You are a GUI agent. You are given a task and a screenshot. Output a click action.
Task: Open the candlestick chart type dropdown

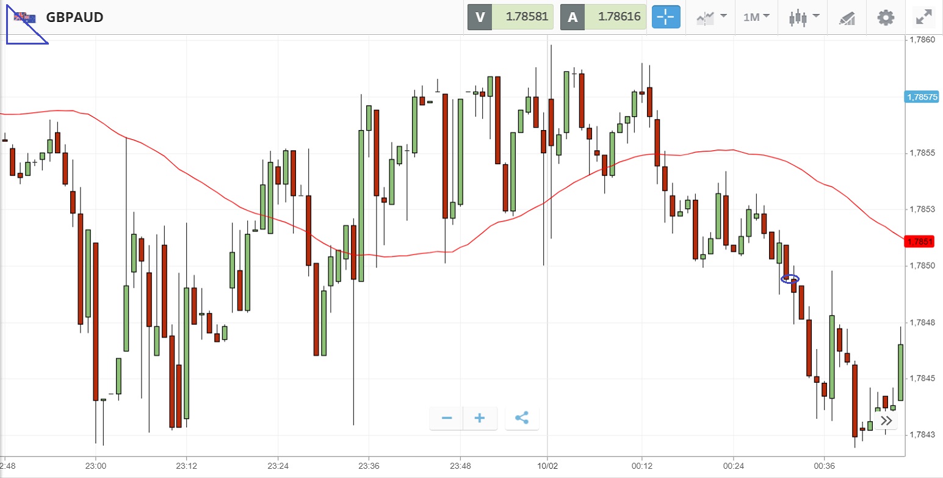803,17
